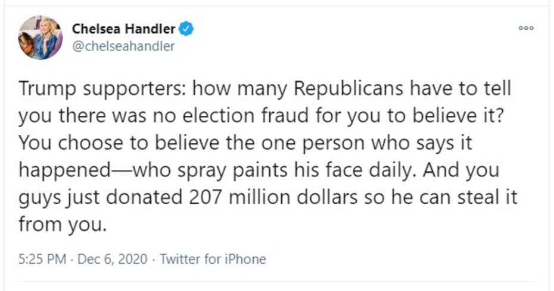Click the blue verified checkmark badge
Screen dimensions: 554x291
tap(187, 28)
